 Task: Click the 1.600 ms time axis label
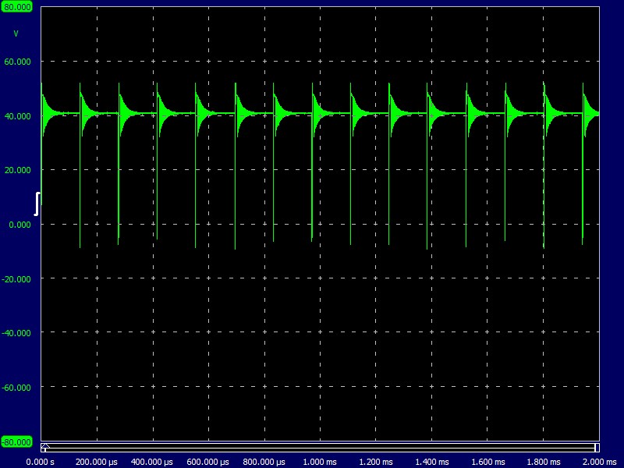[x=488, y=462]
